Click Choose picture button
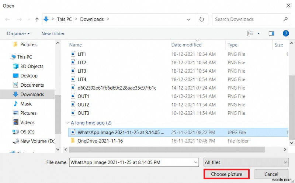Screen dimensions: 295x183 226,174
